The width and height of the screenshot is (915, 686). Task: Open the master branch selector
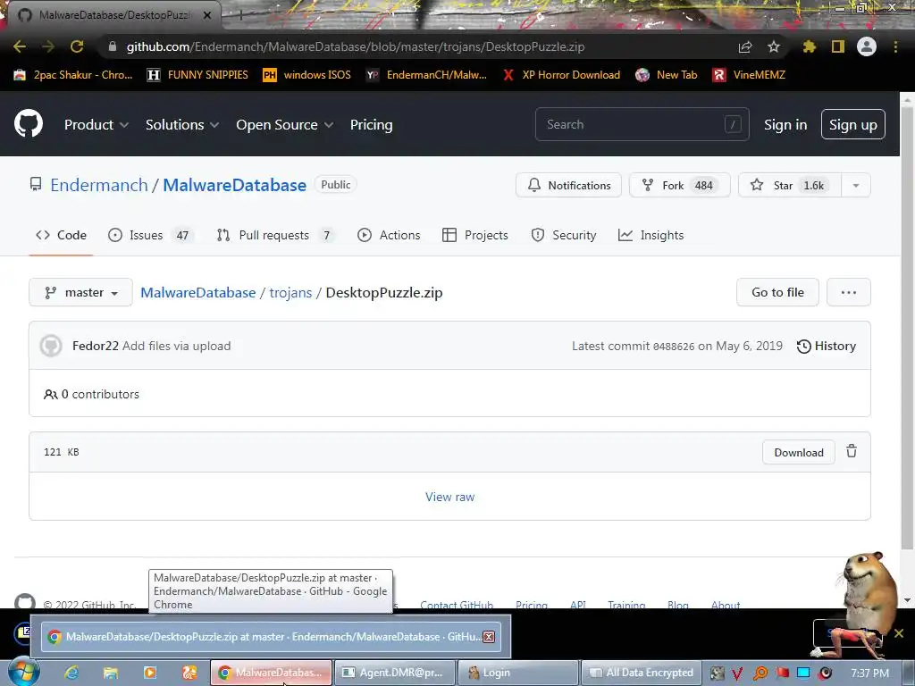tap(80, 292)
